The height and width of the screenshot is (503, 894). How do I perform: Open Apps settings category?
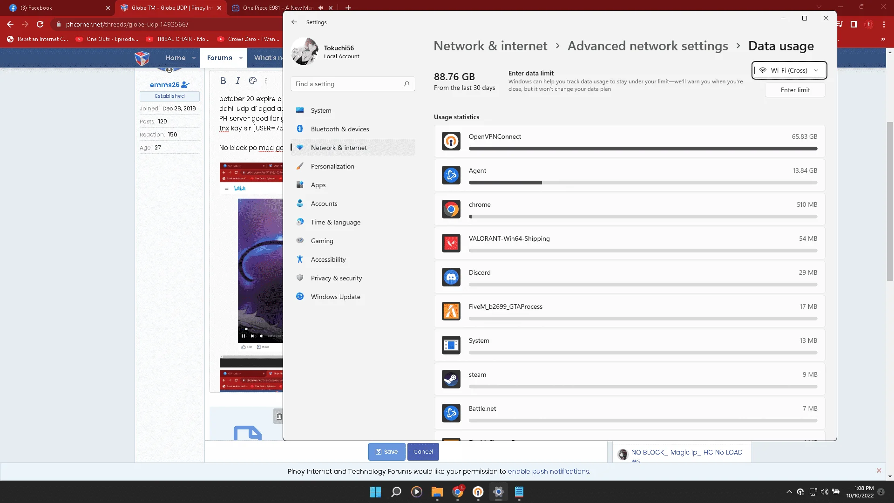[x=352, y=185]
